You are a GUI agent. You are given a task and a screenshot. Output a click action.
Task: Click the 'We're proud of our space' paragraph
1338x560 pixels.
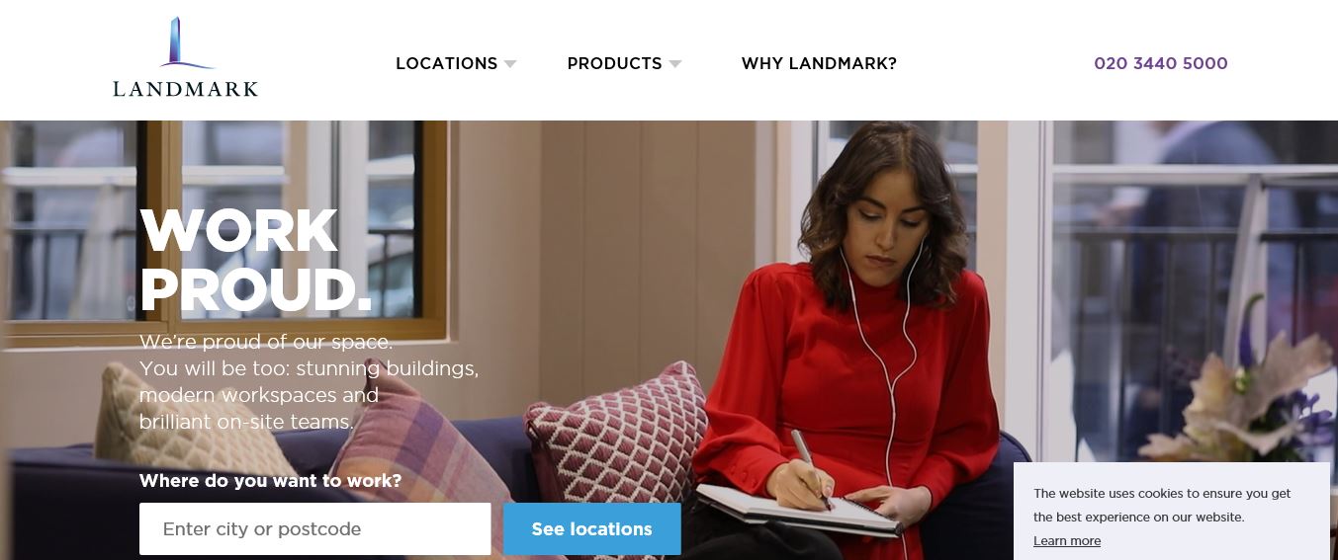click(x=309, y=382)
